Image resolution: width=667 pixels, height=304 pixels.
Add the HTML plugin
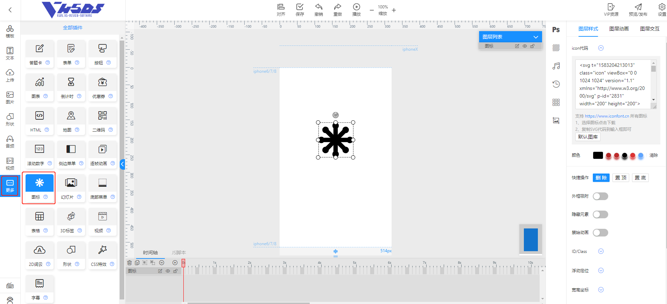click(40, 121)
